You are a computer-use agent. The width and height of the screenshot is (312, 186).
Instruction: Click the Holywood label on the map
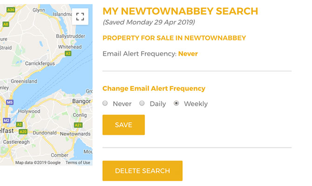pos(29,112)
